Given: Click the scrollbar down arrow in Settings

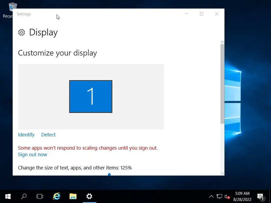Looking at the screenshot, I should (x=222, y=173).
